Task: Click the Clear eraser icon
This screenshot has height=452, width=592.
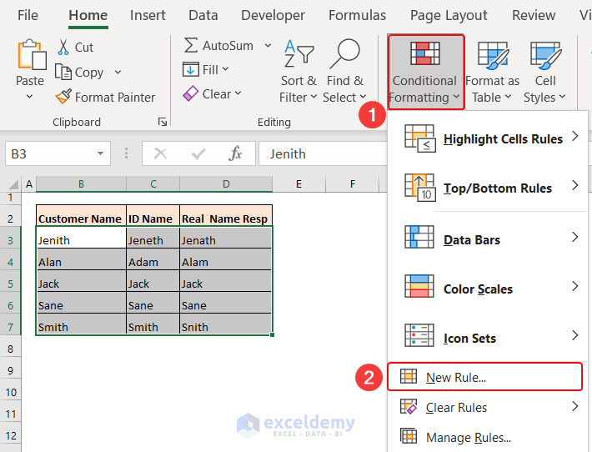Action: coord(191,93)
